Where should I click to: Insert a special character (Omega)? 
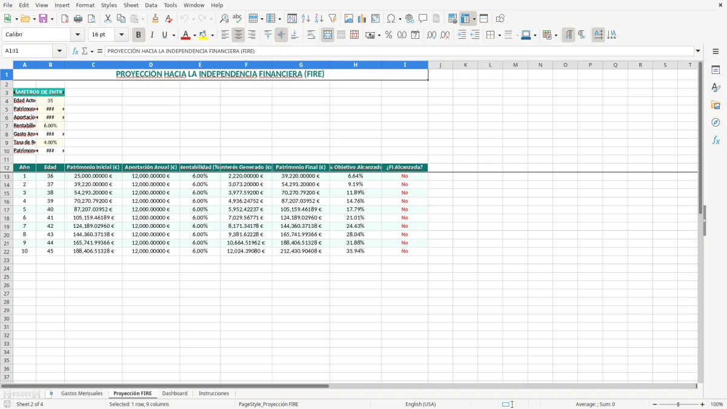point(391,19)
